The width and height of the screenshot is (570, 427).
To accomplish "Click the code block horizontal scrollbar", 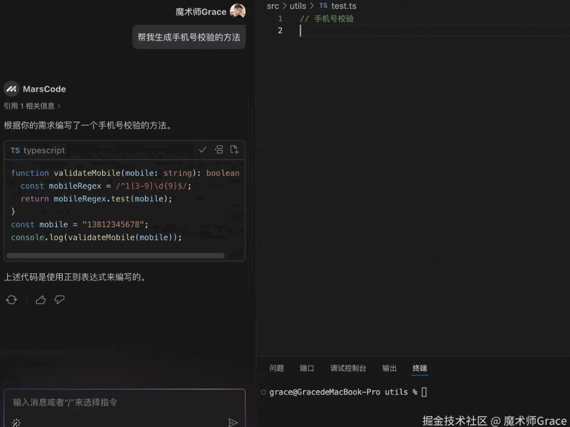I will [115, 256].
